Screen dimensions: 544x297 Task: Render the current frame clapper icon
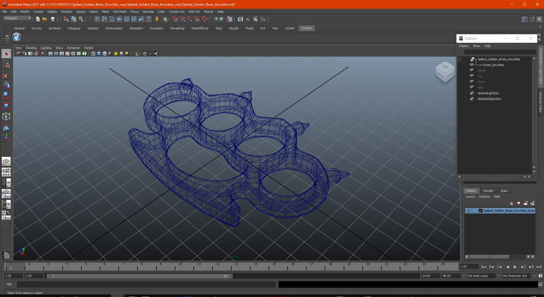[x=248, y=19]
